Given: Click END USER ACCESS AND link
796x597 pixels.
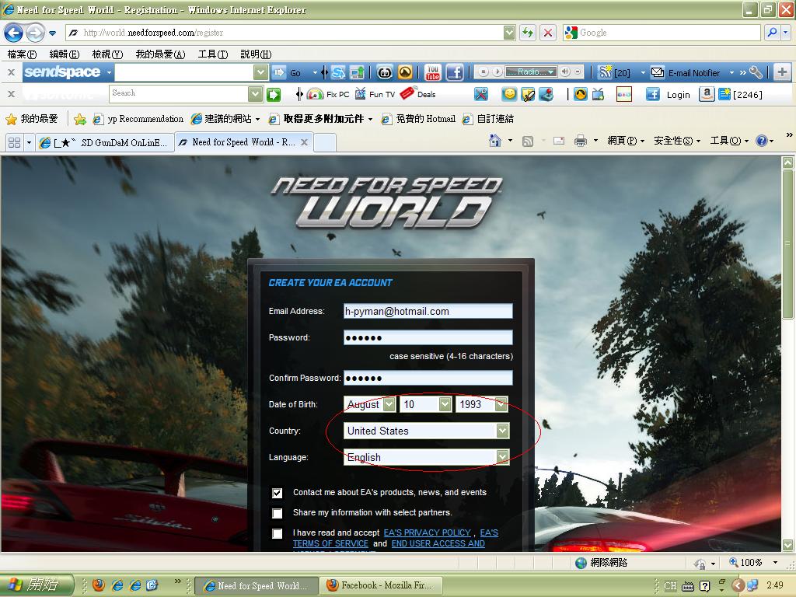Looking at the screenshot, I should point(438,543).
